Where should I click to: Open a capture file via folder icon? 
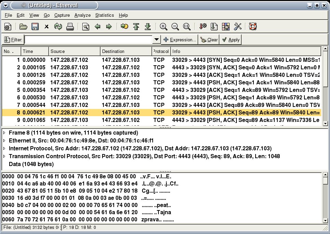click(x=23, y=27)
